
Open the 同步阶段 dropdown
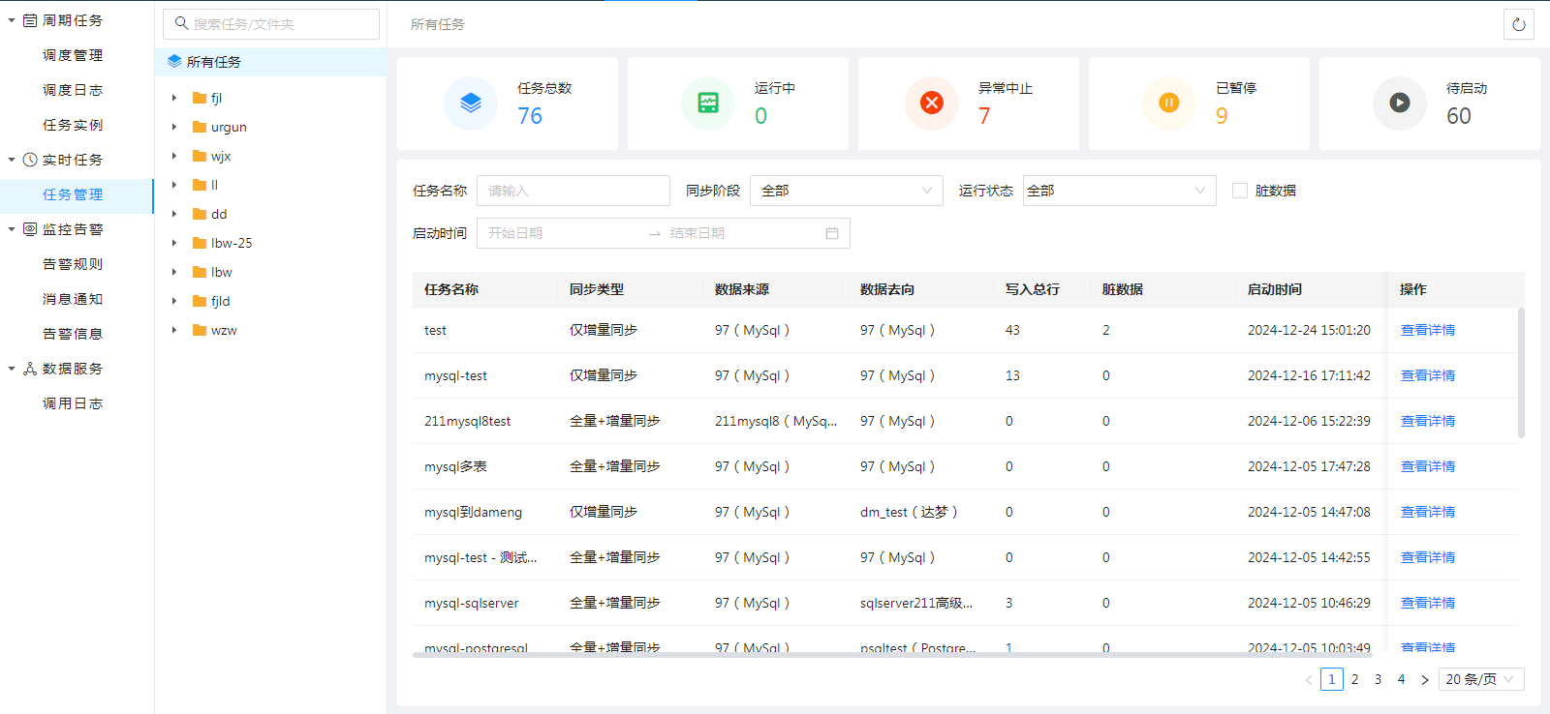point(847,191)
